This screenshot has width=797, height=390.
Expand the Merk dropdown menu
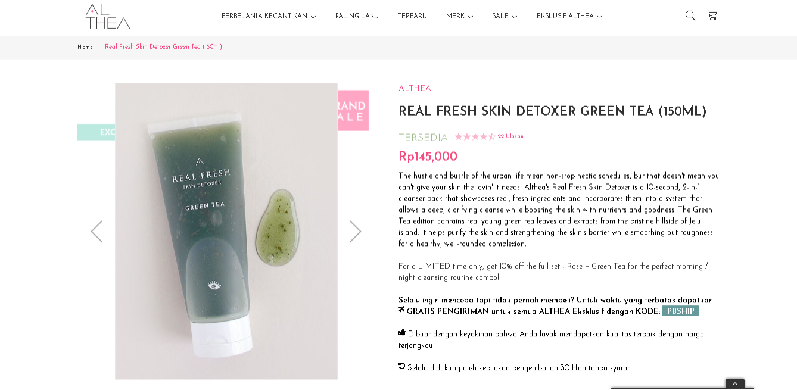(459, 17)
